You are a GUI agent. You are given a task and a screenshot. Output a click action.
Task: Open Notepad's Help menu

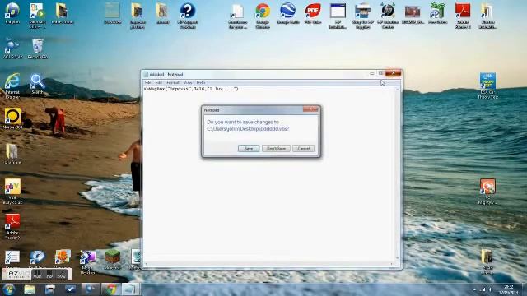(201, 82)
